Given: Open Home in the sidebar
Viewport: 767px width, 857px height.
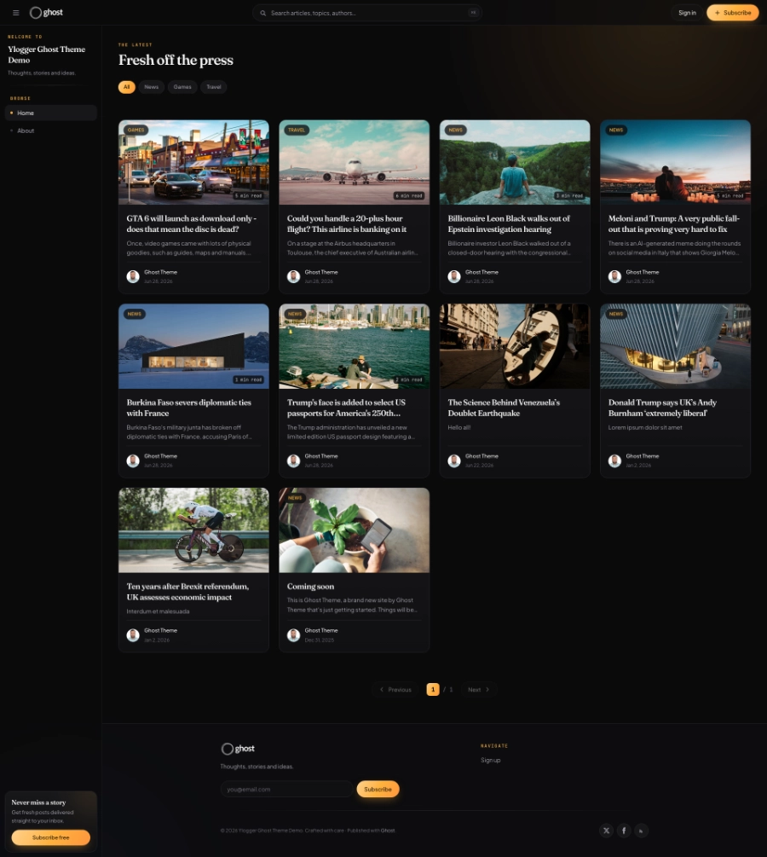Looking at the screenshot, I should point(51,113).
